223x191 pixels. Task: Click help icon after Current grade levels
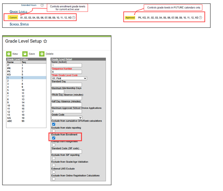[74, 18]
